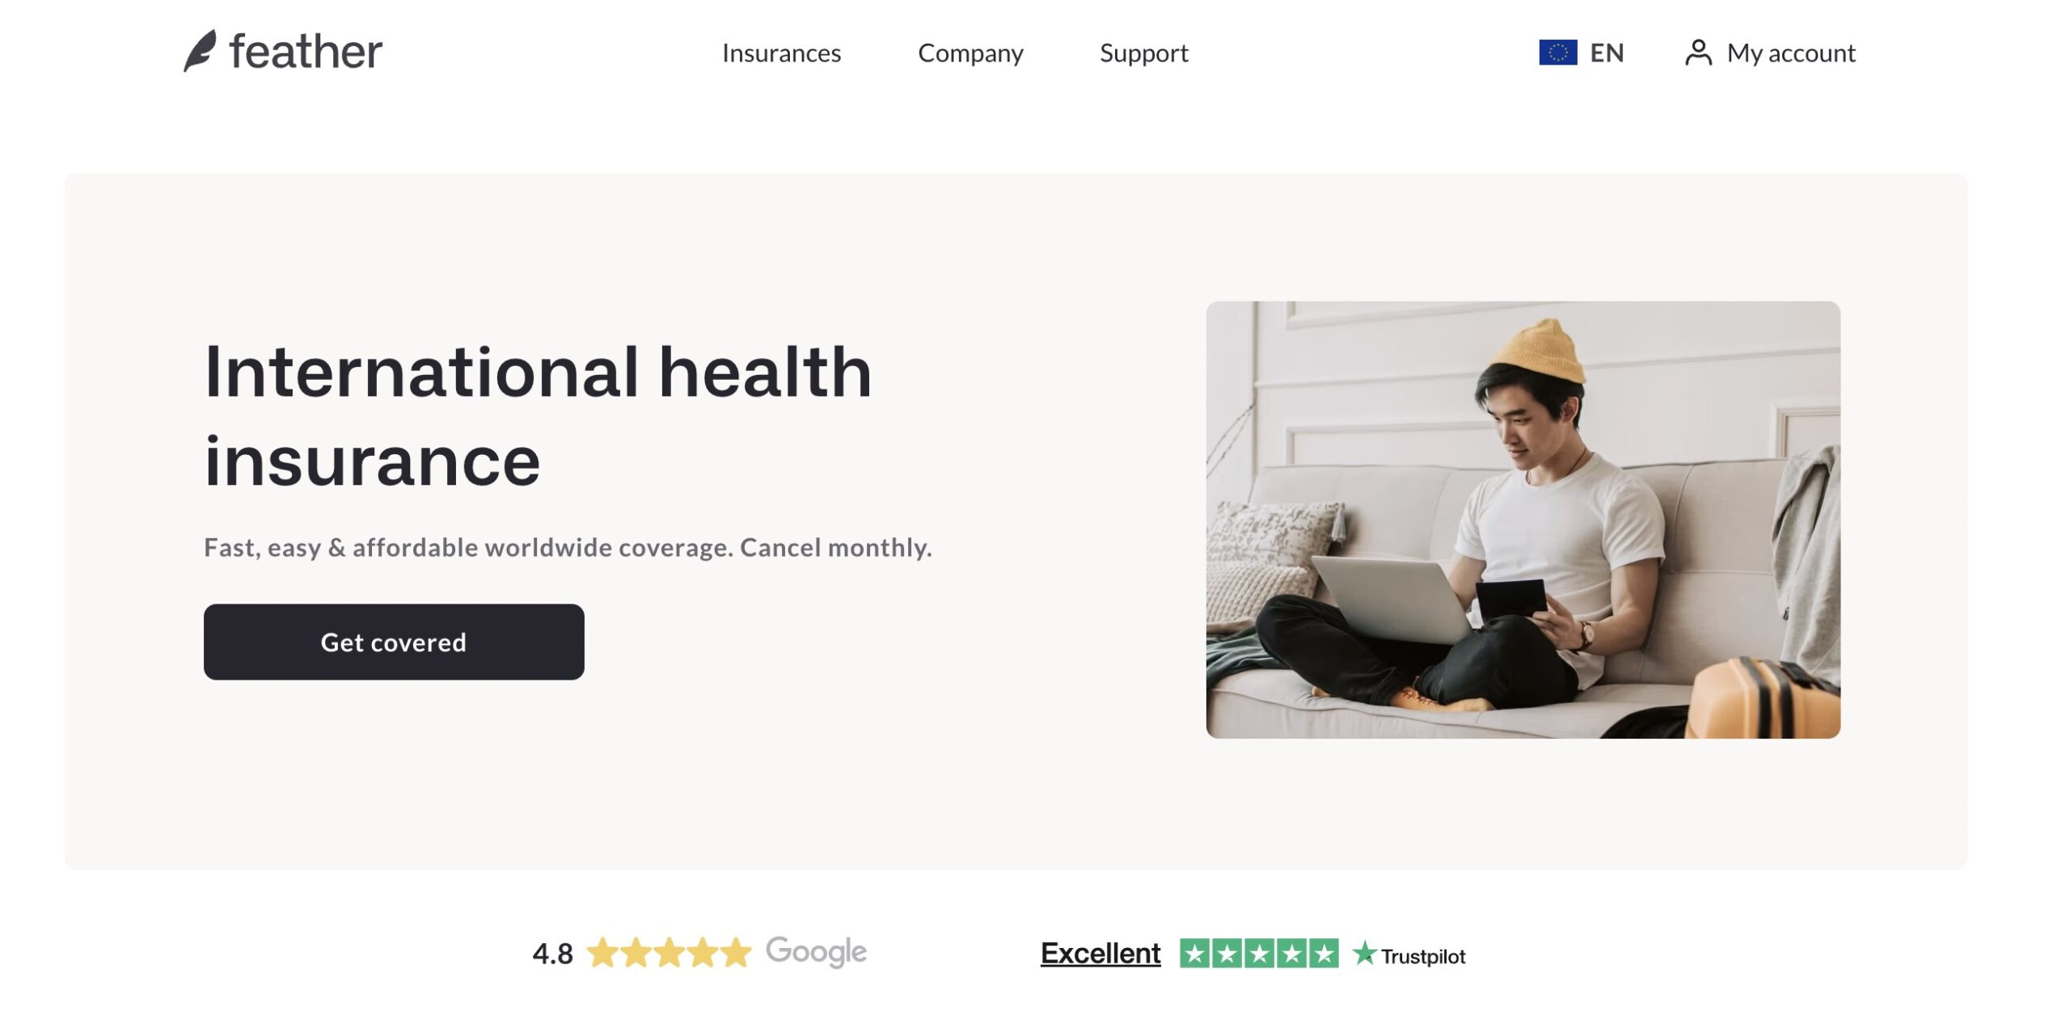Open the Insurances dropdown
Viewport: 2070px width, 1032px height.
(781, 53)
